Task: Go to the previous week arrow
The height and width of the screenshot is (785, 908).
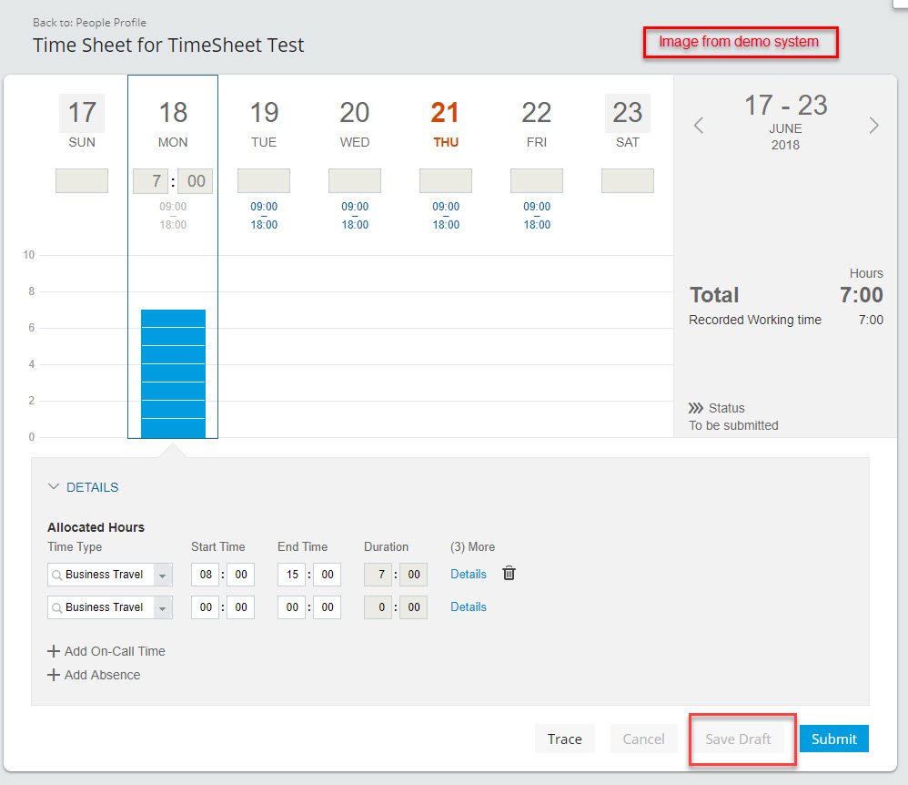Action: point(699,126)
